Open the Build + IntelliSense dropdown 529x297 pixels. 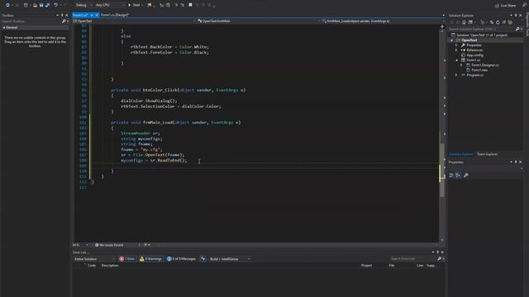(x=230, y=259)
